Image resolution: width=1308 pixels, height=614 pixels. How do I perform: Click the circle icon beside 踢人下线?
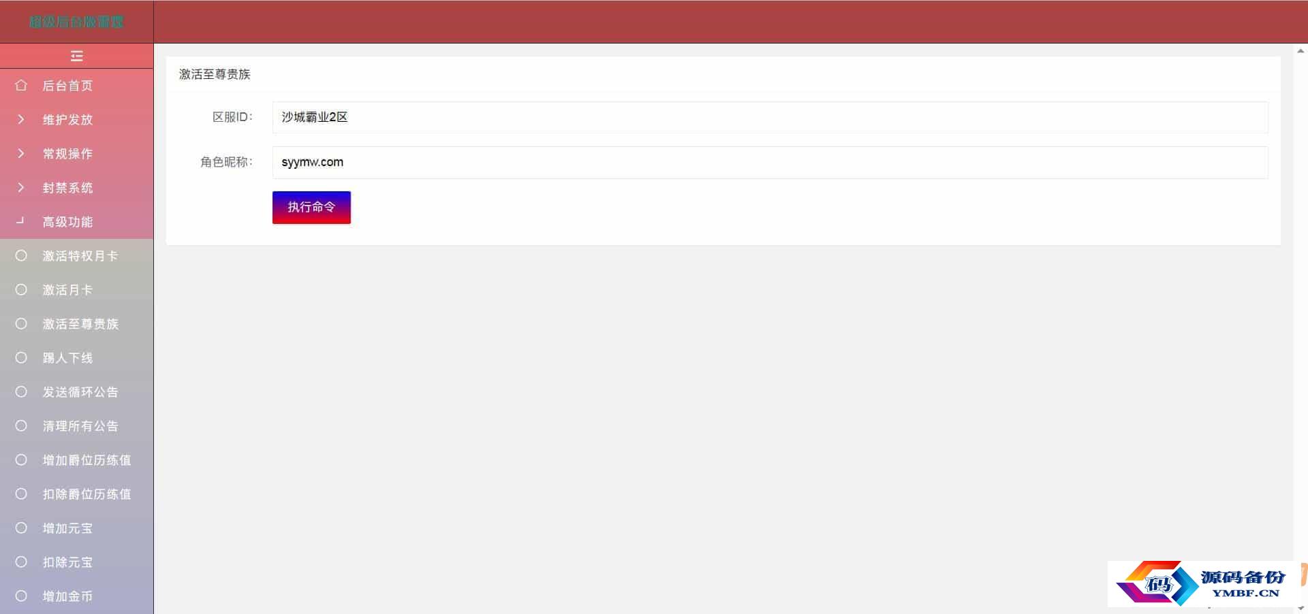pyautogui.click(x=21, y=358)
